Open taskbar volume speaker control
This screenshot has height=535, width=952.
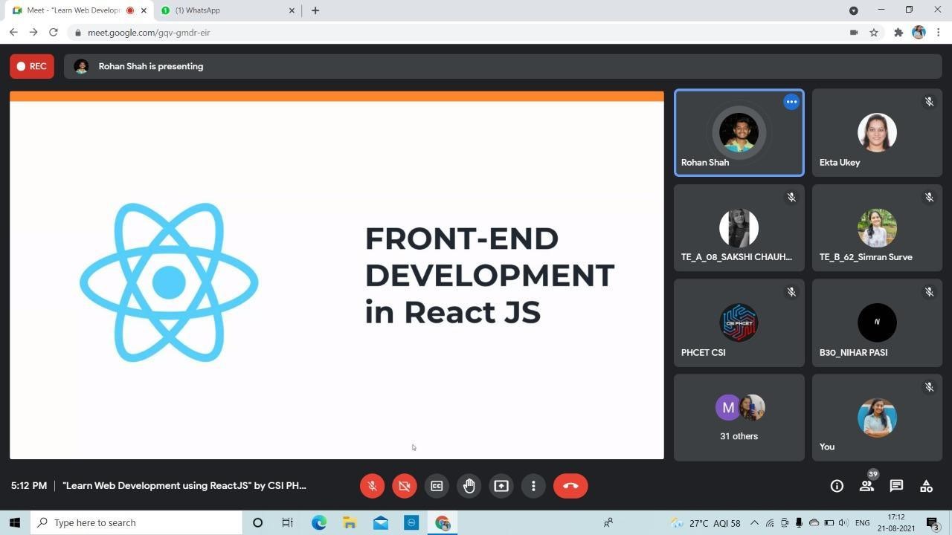coord(844,523)
